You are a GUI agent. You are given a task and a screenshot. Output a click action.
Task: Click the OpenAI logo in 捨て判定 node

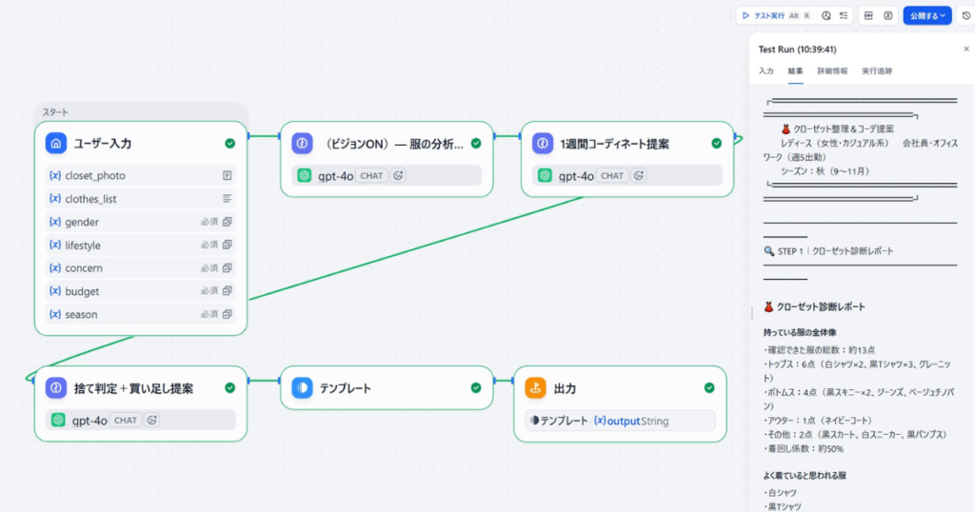pyautogui.click(x=58, y=420)
